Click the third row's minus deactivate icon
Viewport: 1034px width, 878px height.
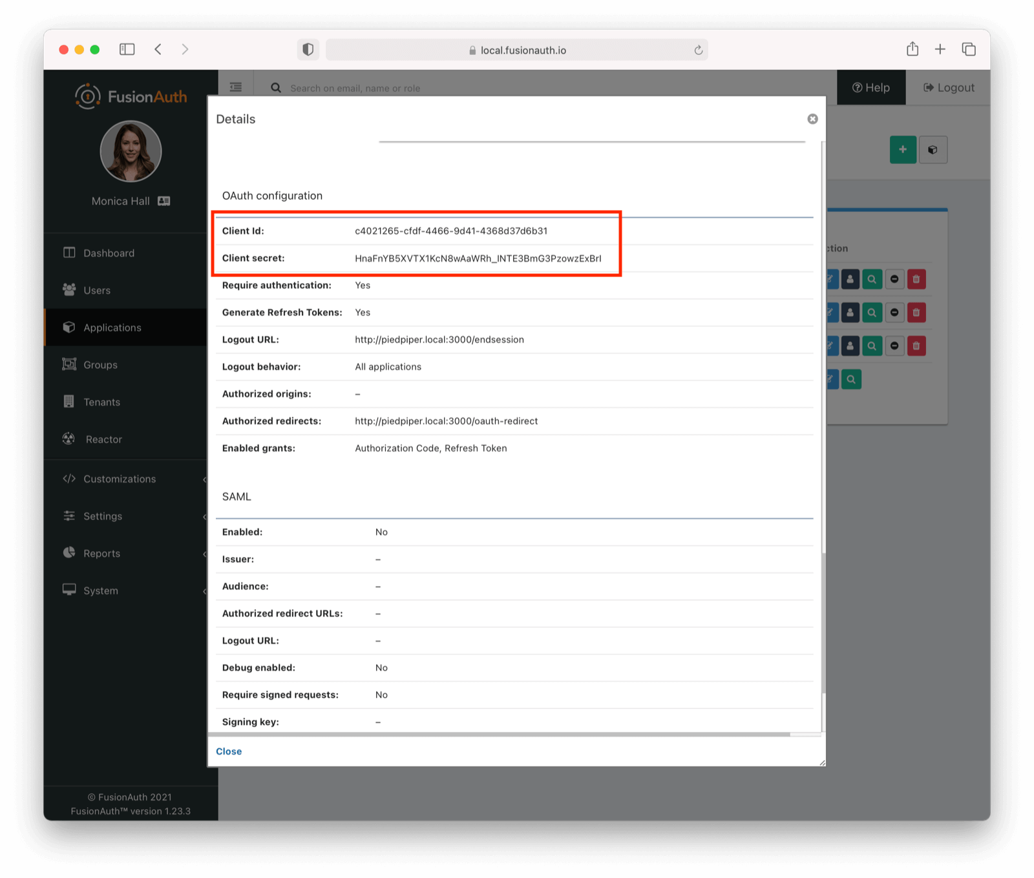[894, 346]
